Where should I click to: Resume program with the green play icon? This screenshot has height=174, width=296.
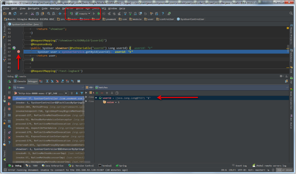tap(9, 88)
